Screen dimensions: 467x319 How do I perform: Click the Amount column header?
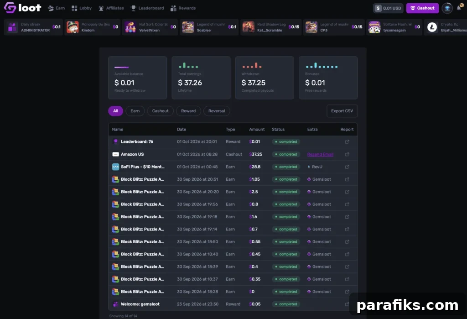pos(257,130)
